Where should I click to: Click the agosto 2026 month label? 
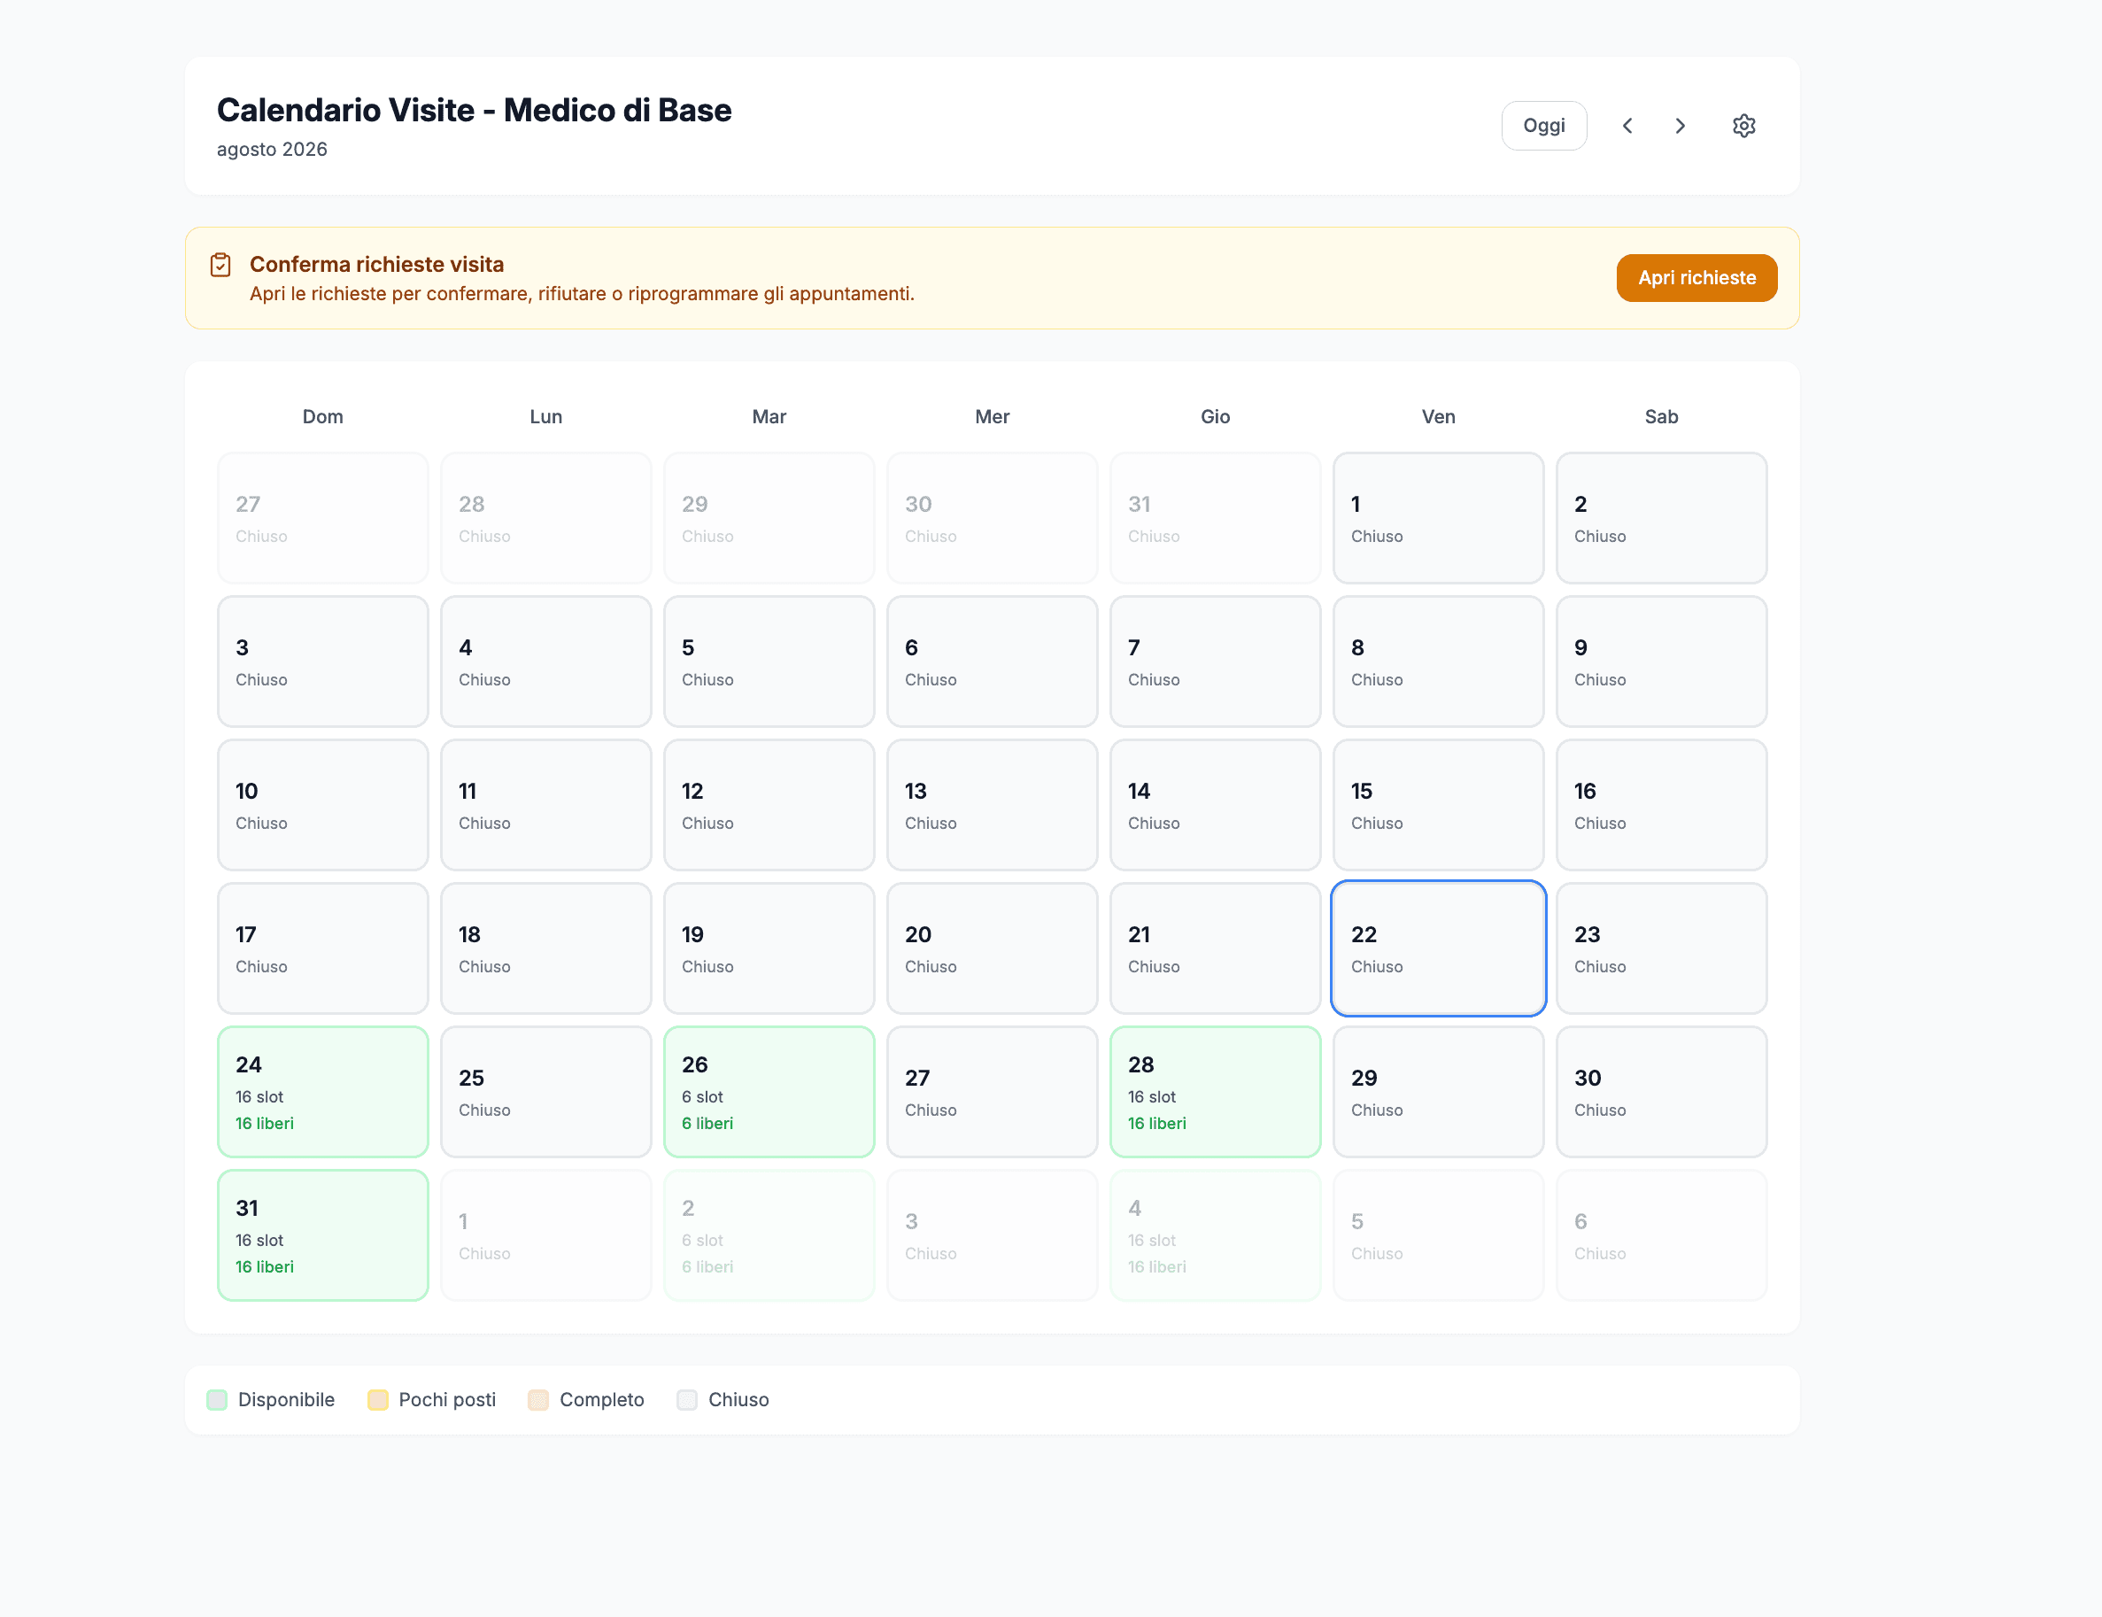(273, 149)
